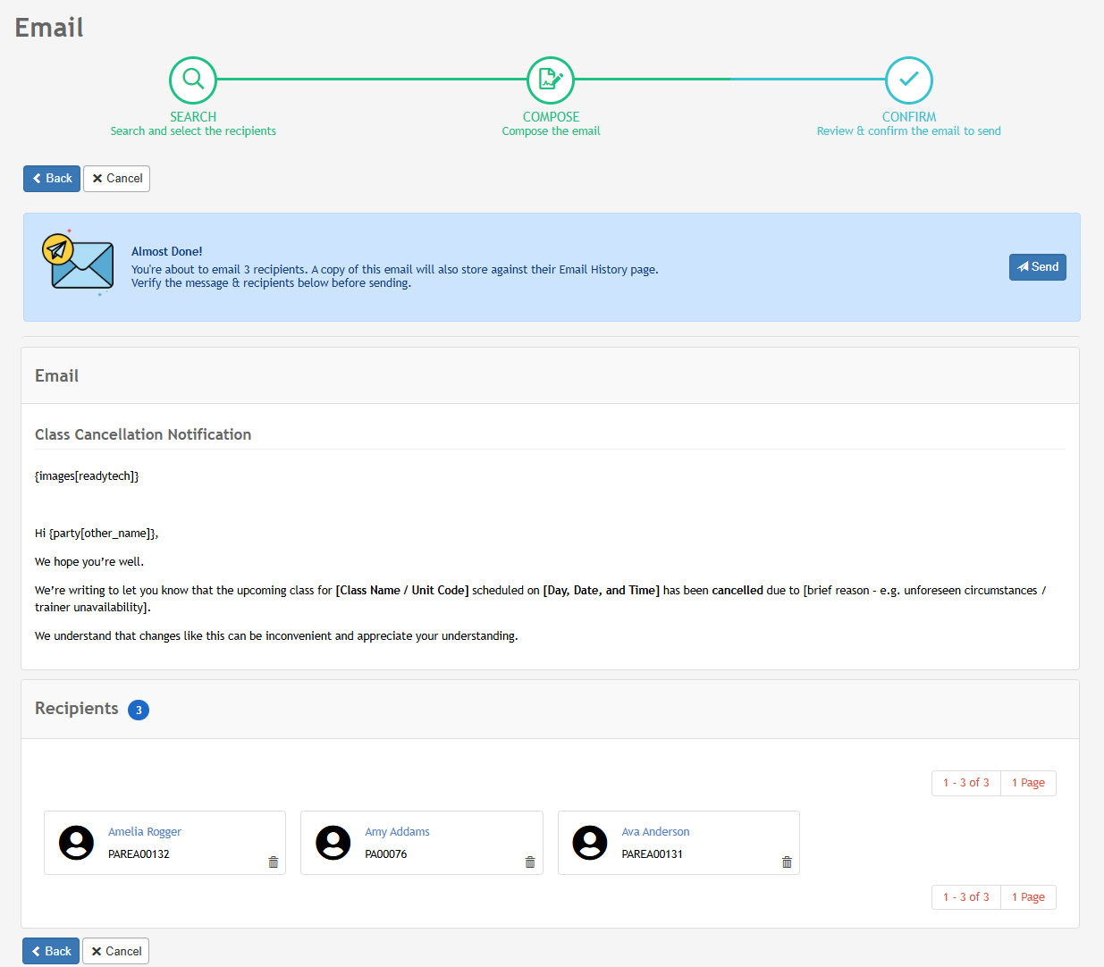Click the 'CONFIRM' step label
Image resolution: width=1104 pixels, height=967 pixels.
909,117
